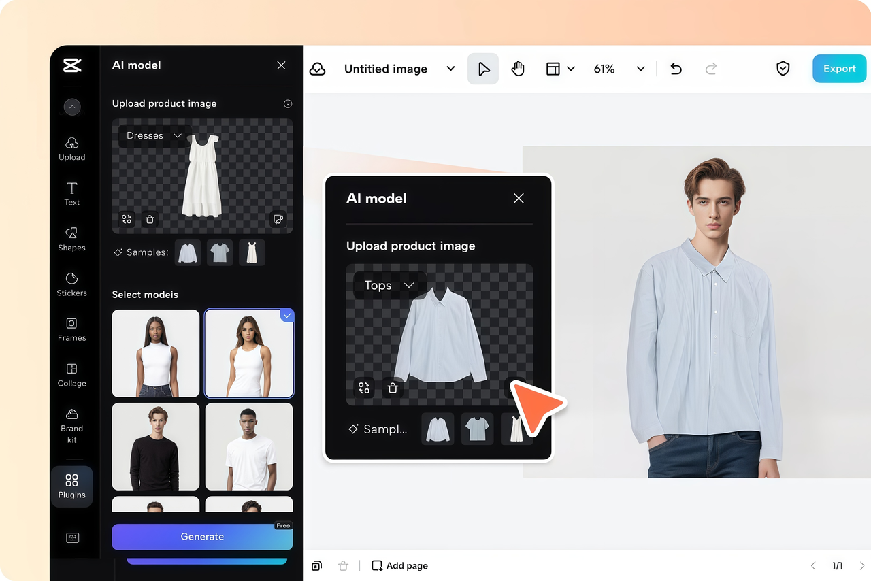Activate the cursor selection tool

click(x=483, y=68)
